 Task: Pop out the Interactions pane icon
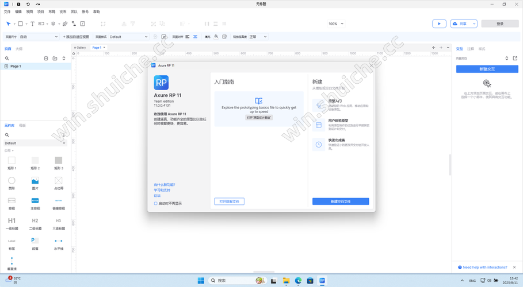click(515, 59)
